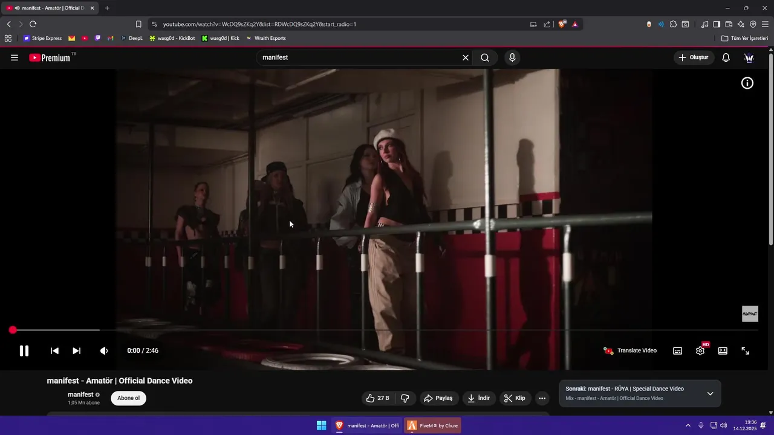Click the URL address bar
The image size is (774, 435).
pyautogui.click(x=339, y=24)
